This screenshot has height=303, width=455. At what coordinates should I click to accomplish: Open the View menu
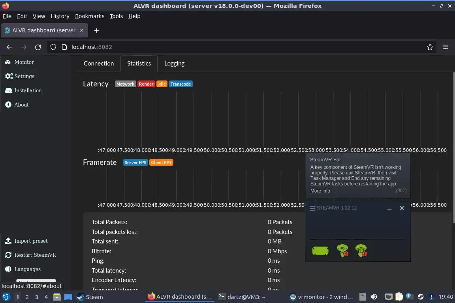(x=39, y=16)
